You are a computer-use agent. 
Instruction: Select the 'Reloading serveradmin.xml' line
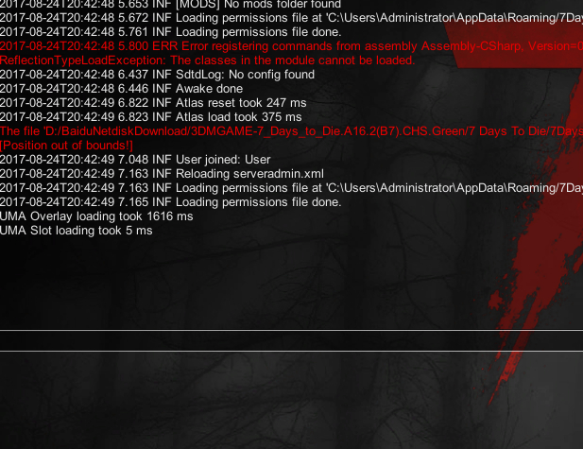[162, 174]
